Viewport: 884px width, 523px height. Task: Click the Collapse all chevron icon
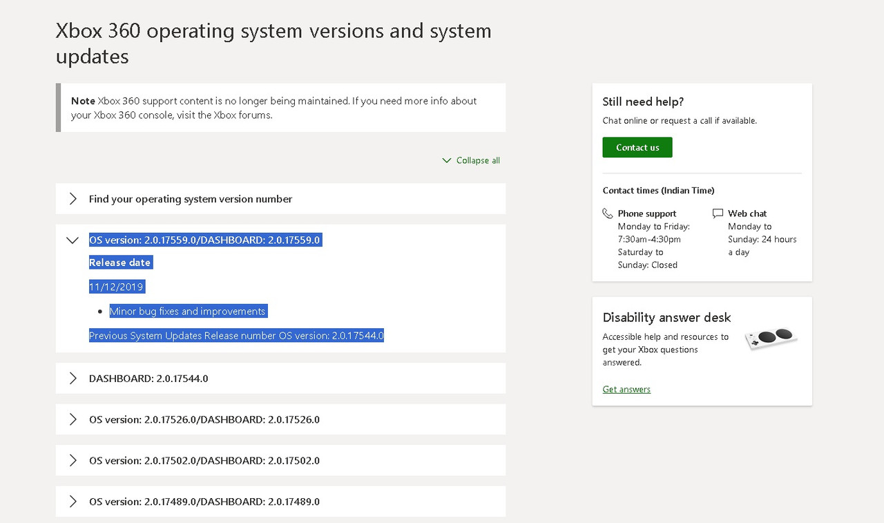tap(446, 160)
